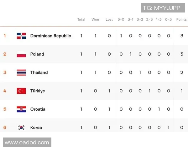Image resolution: width=188 pixels, height=150 pixels.
Task: Sort table by Points column header
Action: 181,19
